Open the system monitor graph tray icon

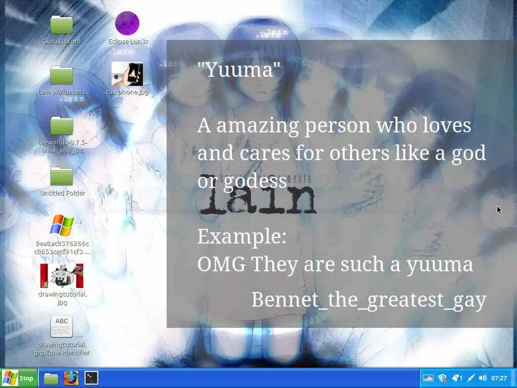tap(428, 378)
